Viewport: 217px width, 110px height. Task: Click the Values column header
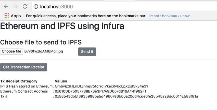click(61, 81)
